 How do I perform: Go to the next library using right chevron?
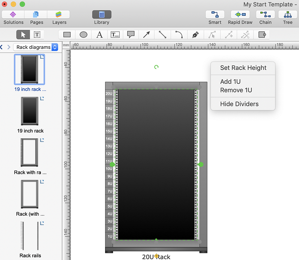(9, 47)
